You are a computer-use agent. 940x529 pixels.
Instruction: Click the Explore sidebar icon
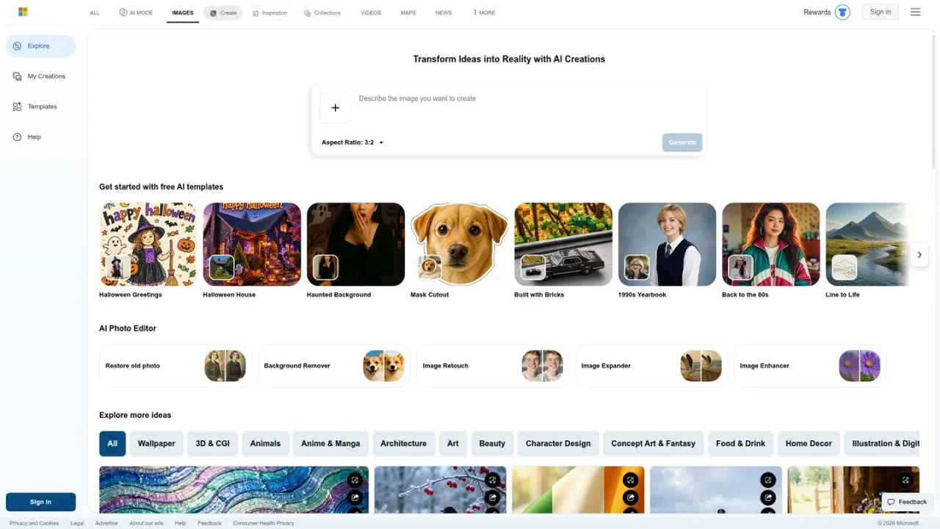coord(17,46)
